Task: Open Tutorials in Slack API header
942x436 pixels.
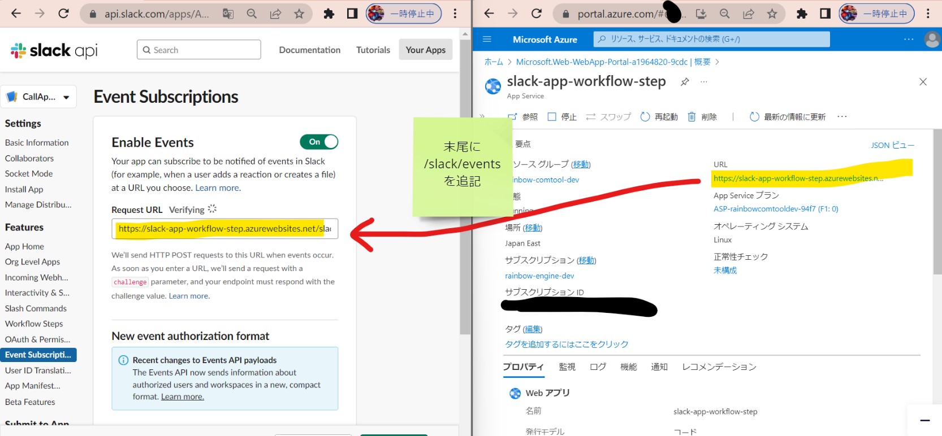Action: [x=373, y=50]
